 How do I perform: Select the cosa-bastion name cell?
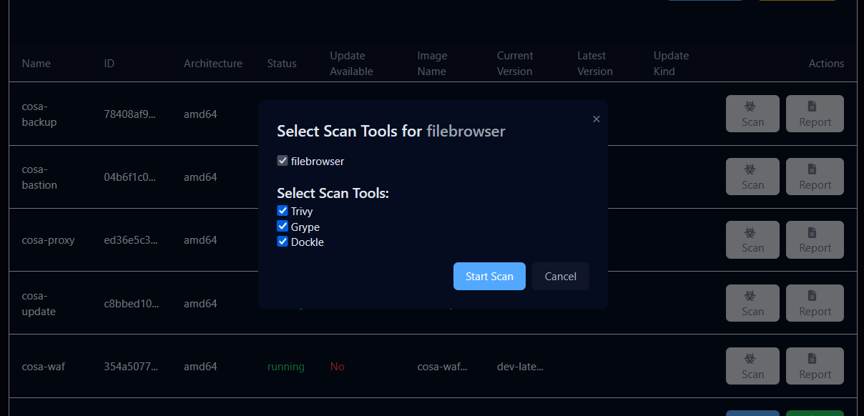[39, 177]
